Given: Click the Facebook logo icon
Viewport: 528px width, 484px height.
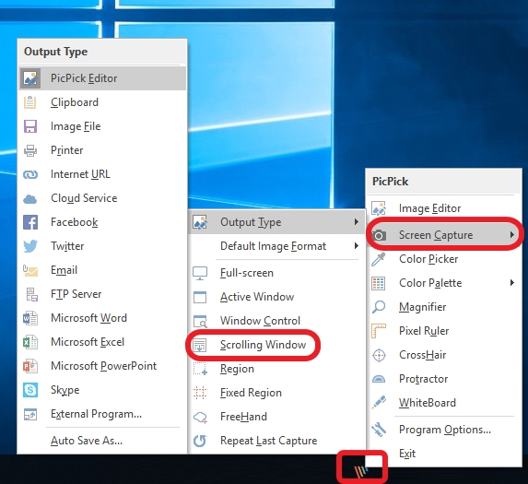Looking at the screenshot, I should pos(30,222).
